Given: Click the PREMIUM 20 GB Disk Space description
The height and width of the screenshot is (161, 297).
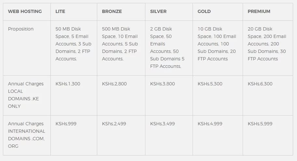Looking at the screenshot, I should 267,44.
